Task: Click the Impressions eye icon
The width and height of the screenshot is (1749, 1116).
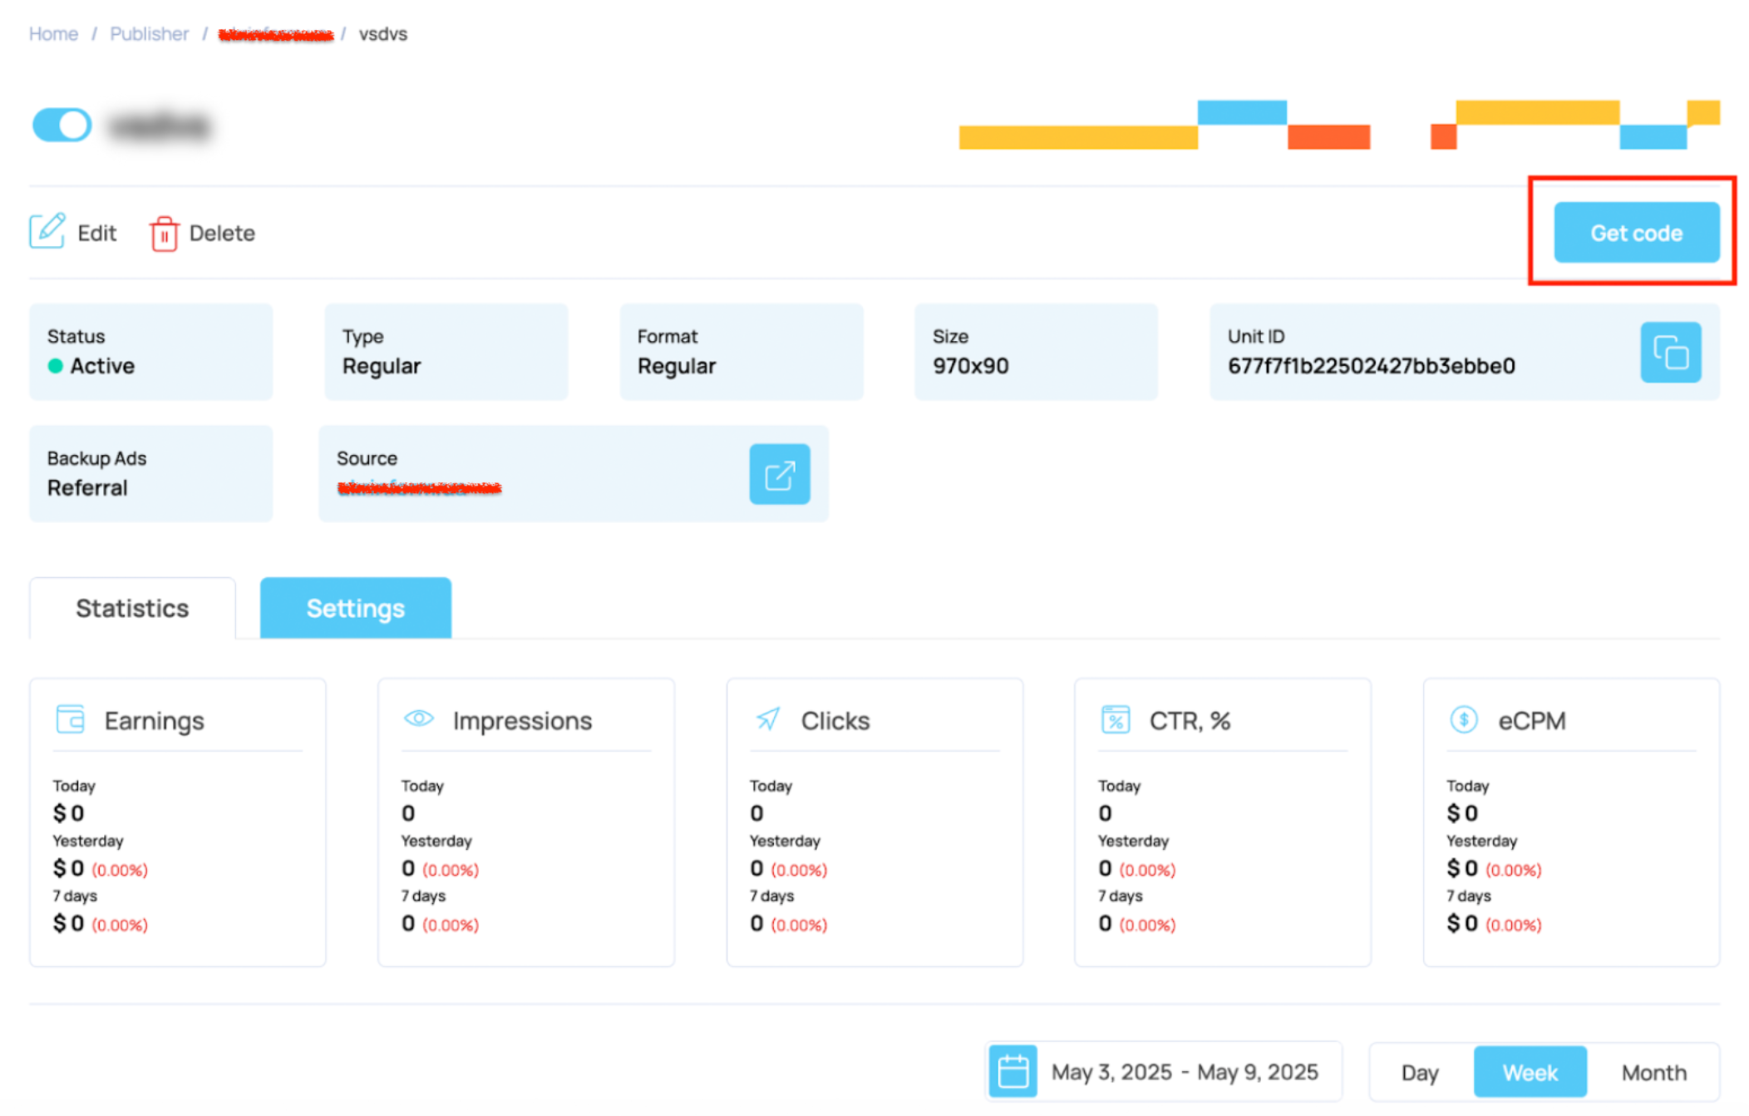Action: (419, 718)
